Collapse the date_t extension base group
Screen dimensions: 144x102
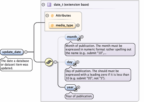(43, 4)
